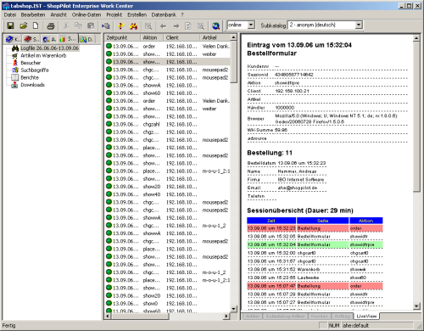This screenshot has width=424, height=331.
Task: Click session row 15:31:52 Warenkorb
Action: (x=315, y=269)
